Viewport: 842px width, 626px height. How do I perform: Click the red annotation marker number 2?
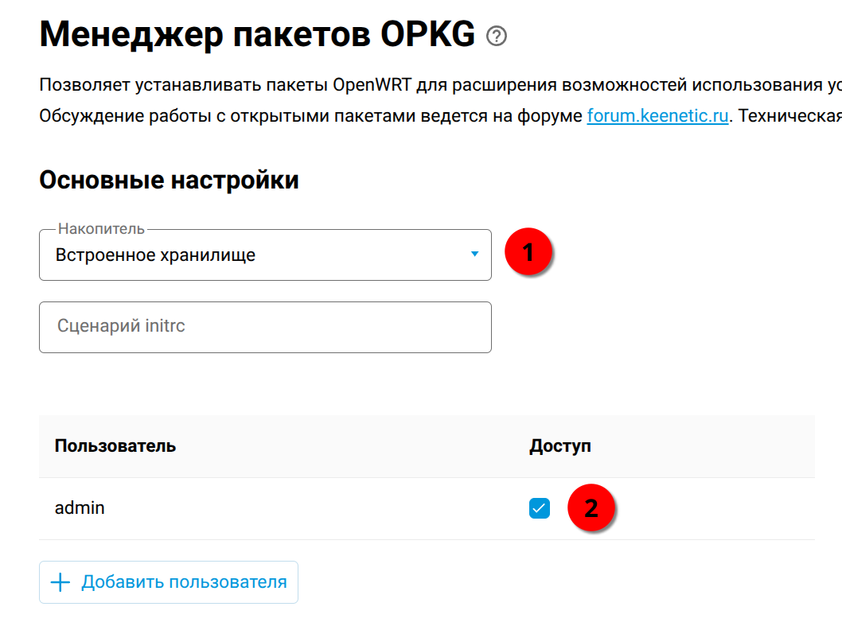tap(591, 508)
